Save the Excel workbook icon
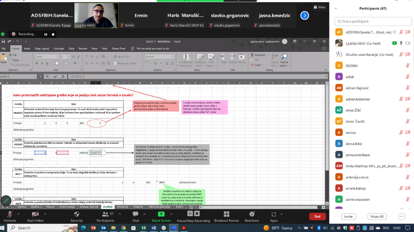 coord(3,41)
